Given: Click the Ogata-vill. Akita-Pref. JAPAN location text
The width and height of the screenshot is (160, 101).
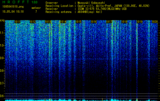Looking at the screenshot, I should click(x=113, y=6).
